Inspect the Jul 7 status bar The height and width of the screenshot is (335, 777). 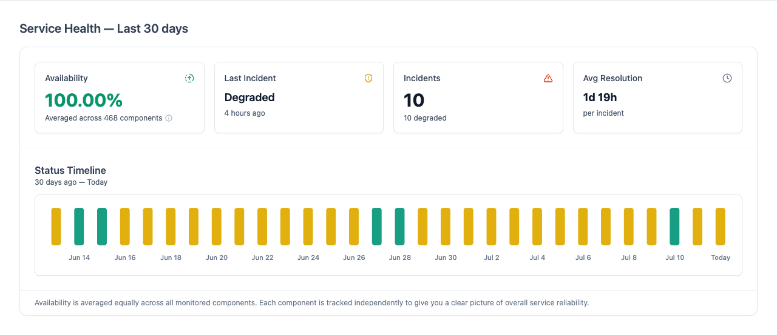click(x=606, y=227)
